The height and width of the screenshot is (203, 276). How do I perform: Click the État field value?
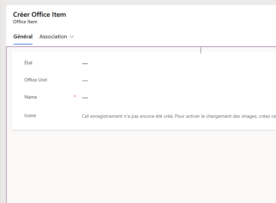point(178,63)
